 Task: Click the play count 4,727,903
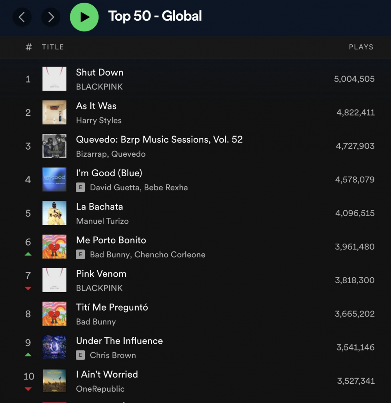pos(355,146)
